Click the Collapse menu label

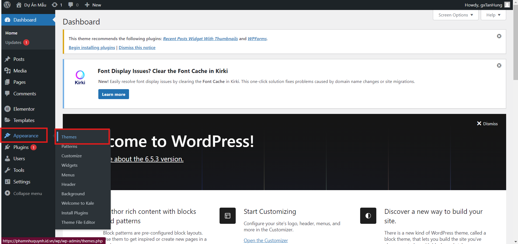pos(28,193)
